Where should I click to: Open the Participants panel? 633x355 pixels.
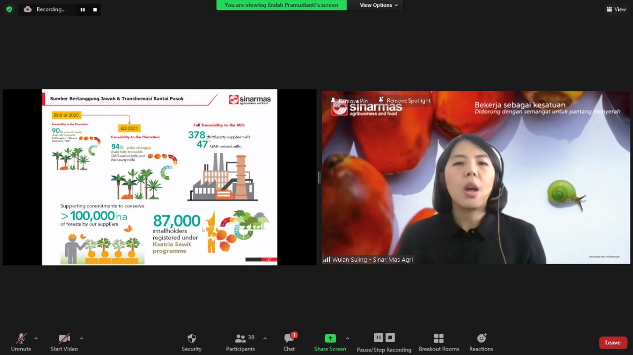(x=241, y=342)
